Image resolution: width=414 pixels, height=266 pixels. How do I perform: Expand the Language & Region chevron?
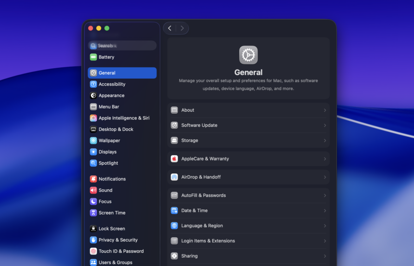point(325,226)
